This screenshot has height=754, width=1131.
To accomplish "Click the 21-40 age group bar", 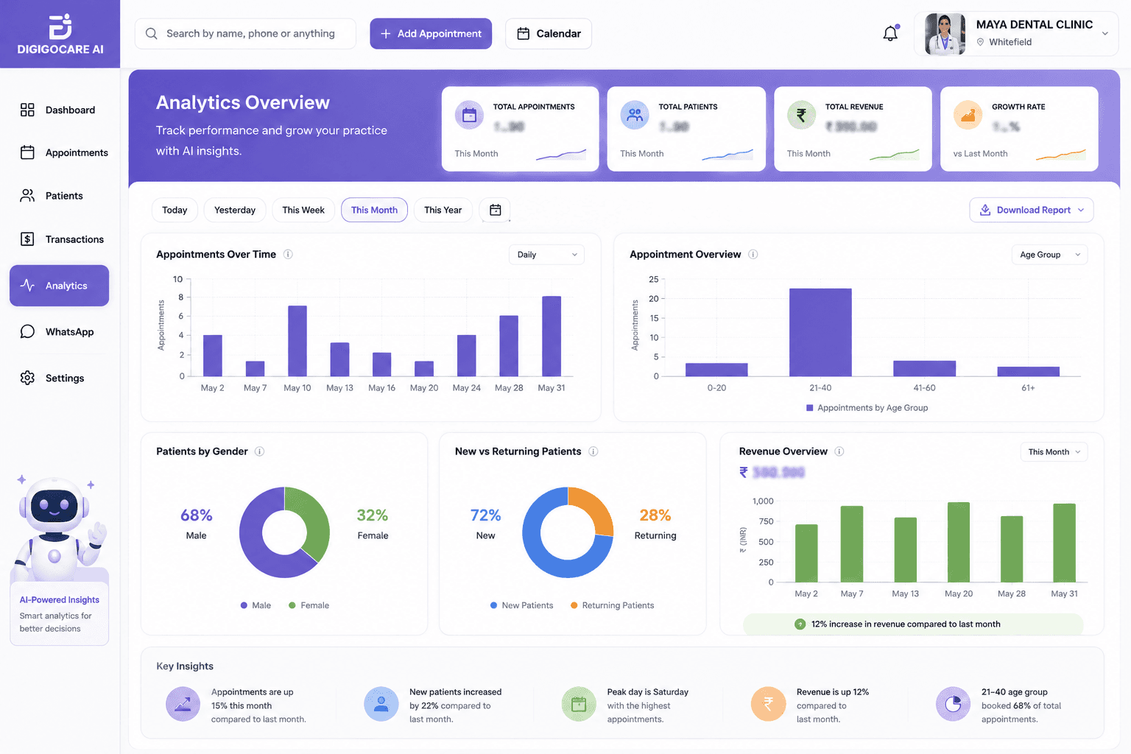I will coord(820,332).
